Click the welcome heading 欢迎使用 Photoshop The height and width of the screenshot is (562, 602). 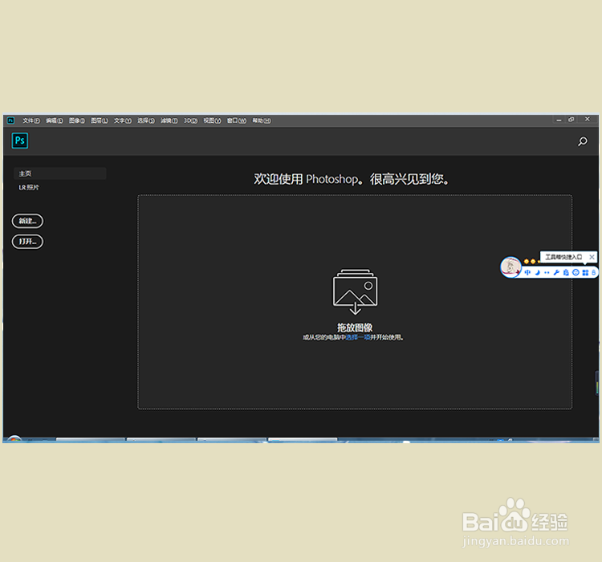coord(352,179)
